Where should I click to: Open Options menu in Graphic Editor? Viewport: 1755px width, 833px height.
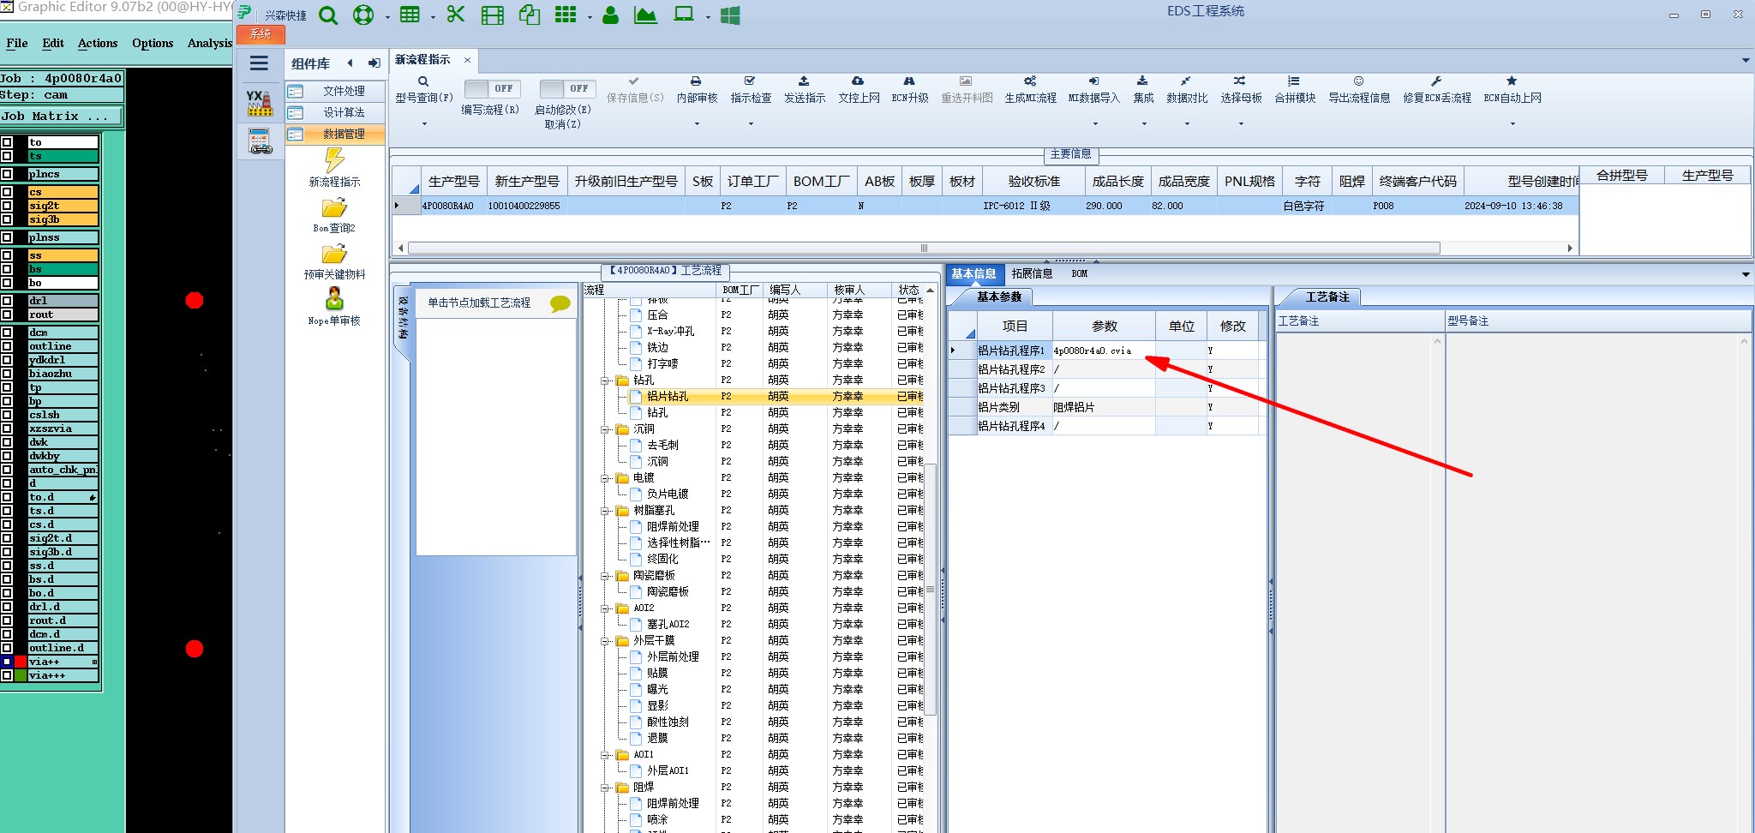[153, 43]
